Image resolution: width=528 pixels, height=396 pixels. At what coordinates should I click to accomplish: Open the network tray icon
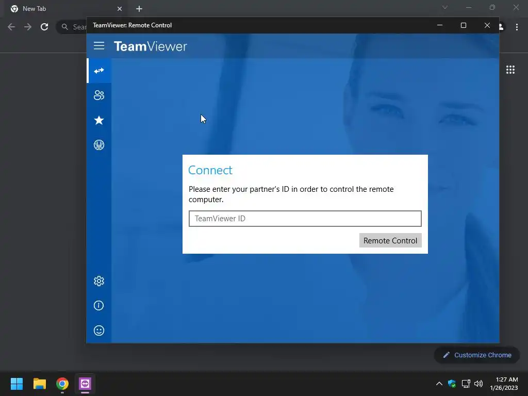(466, 384)
